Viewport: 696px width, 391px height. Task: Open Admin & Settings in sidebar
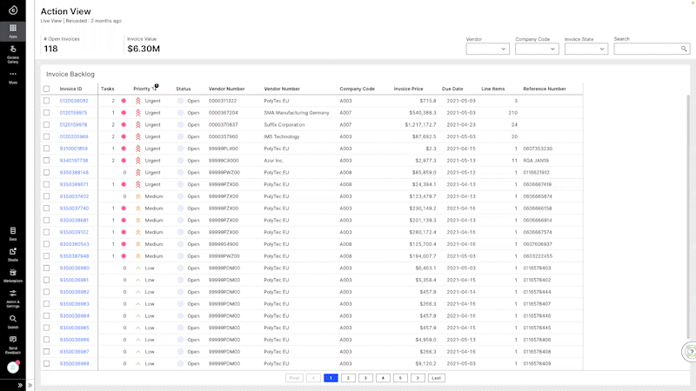pos(13,298)
